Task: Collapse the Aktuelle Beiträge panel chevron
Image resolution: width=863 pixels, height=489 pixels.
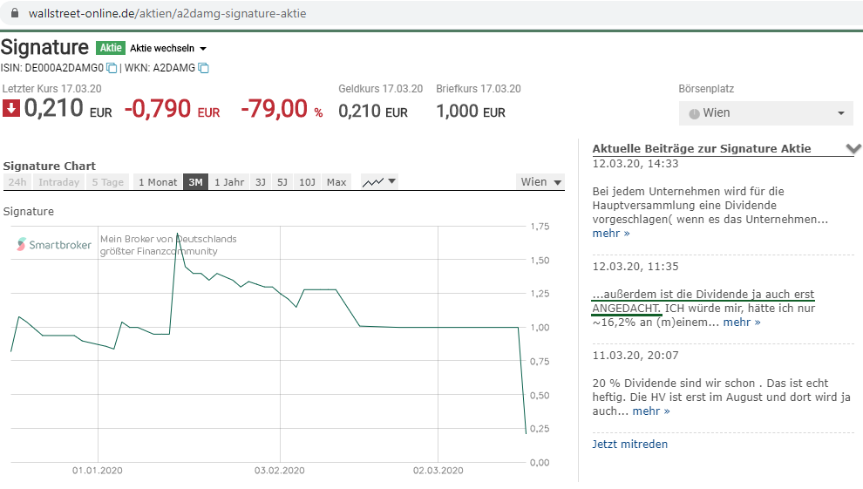Action: [853, 148]
